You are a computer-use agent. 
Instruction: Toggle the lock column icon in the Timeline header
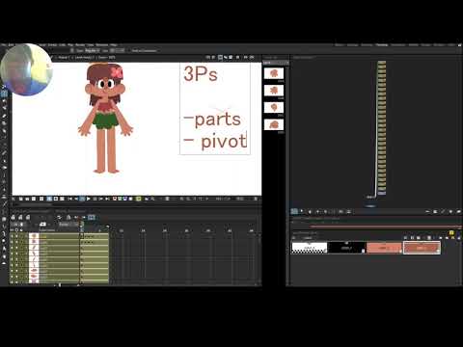click(21, 230)
